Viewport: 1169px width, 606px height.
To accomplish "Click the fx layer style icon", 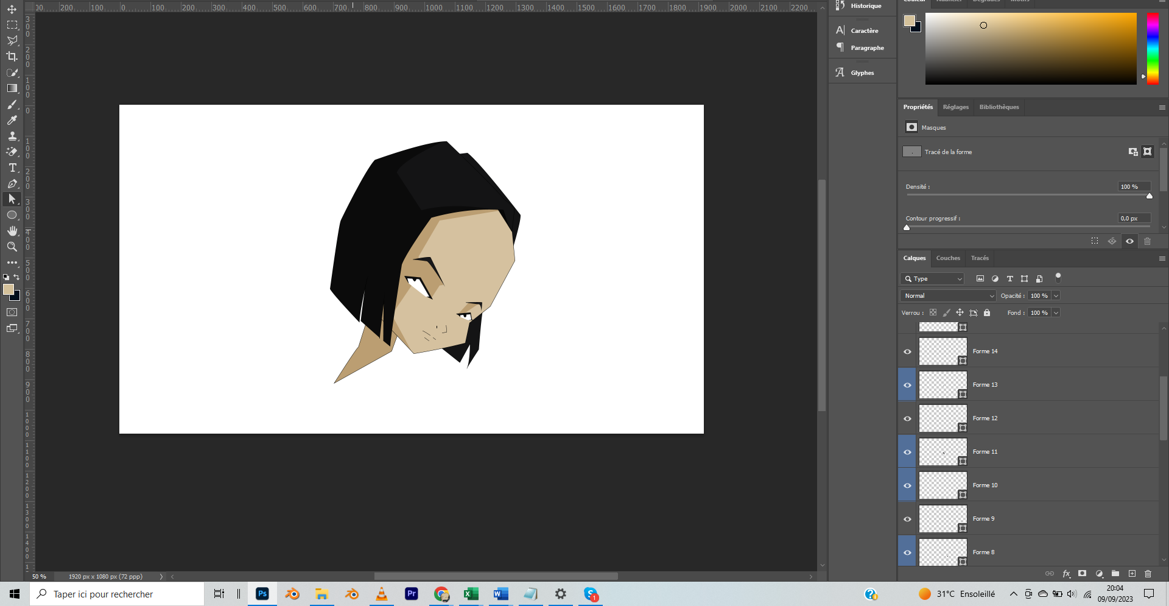I will (1066, 574).
